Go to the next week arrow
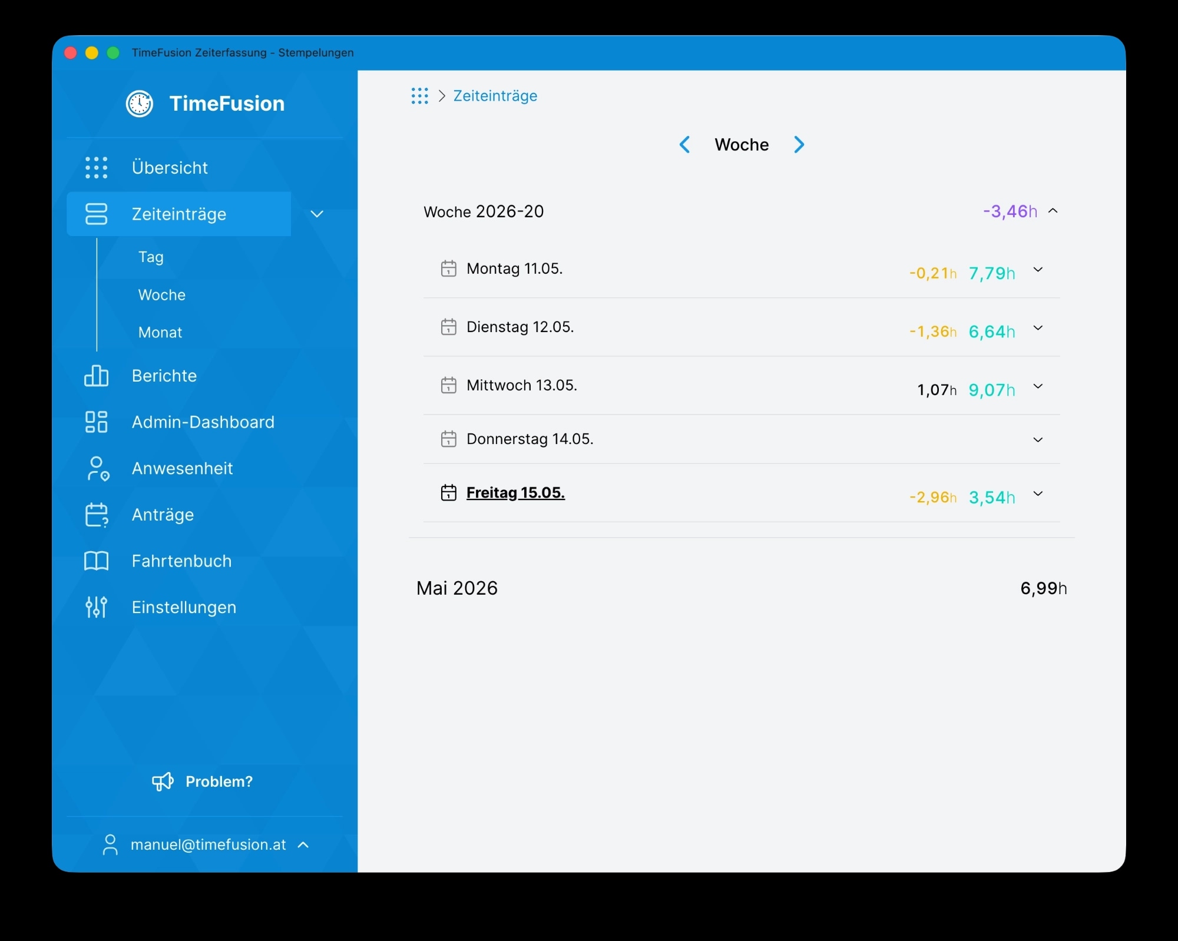1178x941 pixels. tap(799, 145)
